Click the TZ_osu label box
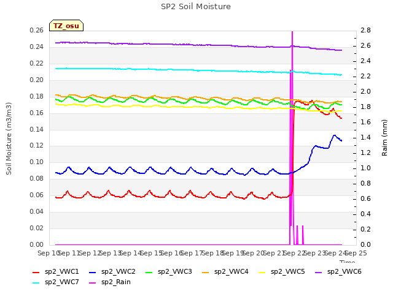The height and width of the screenshot is (294, 393). [66, 26]
